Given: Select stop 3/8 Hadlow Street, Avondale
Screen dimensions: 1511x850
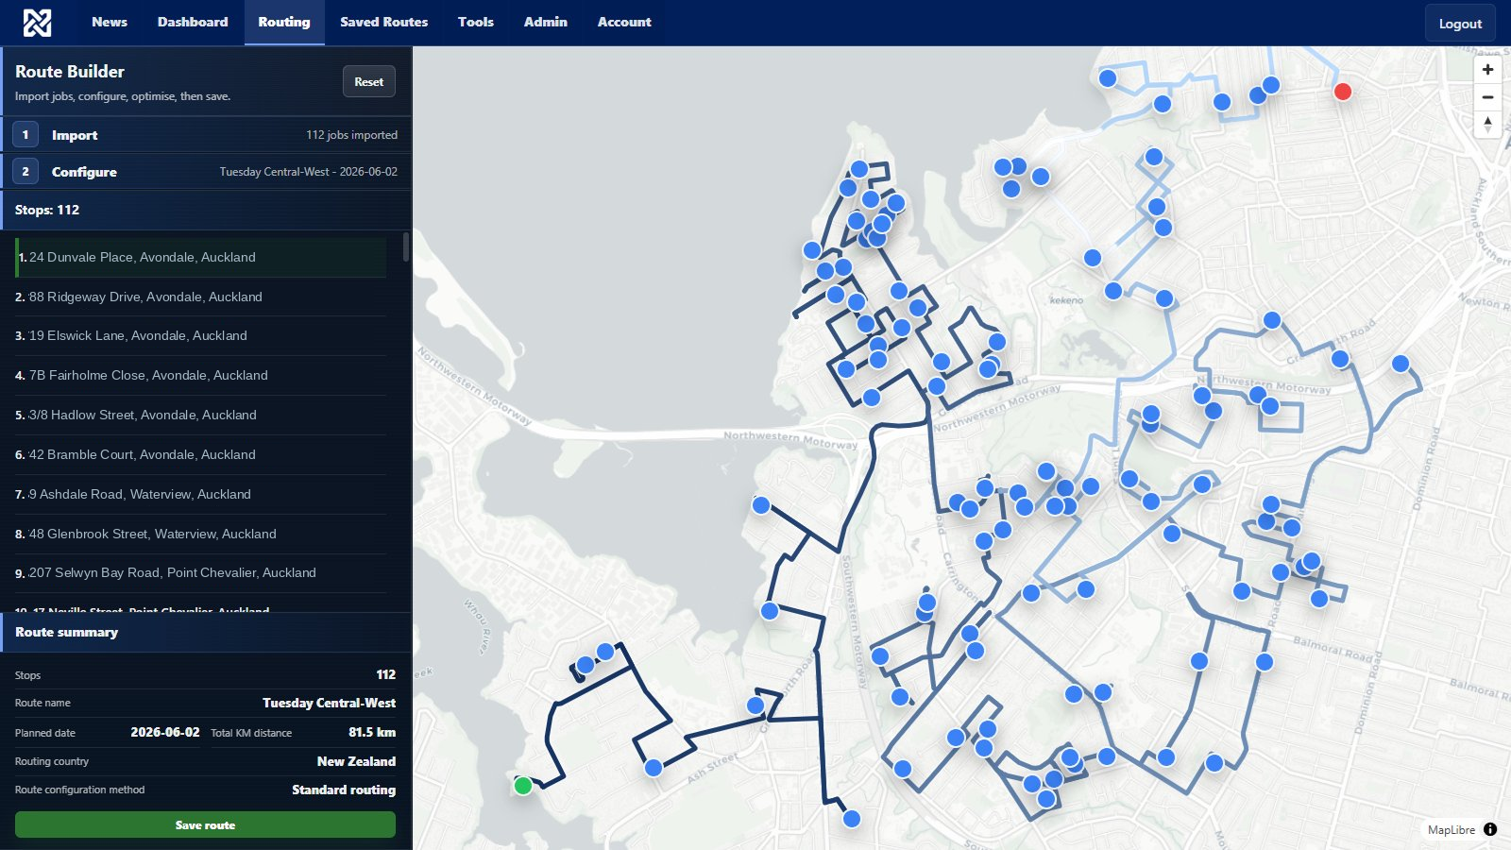Looking at the screenshot, I should (x=200, y=415).
